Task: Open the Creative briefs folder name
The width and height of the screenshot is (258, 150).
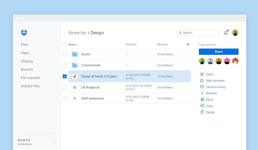Action: (91, 65)
